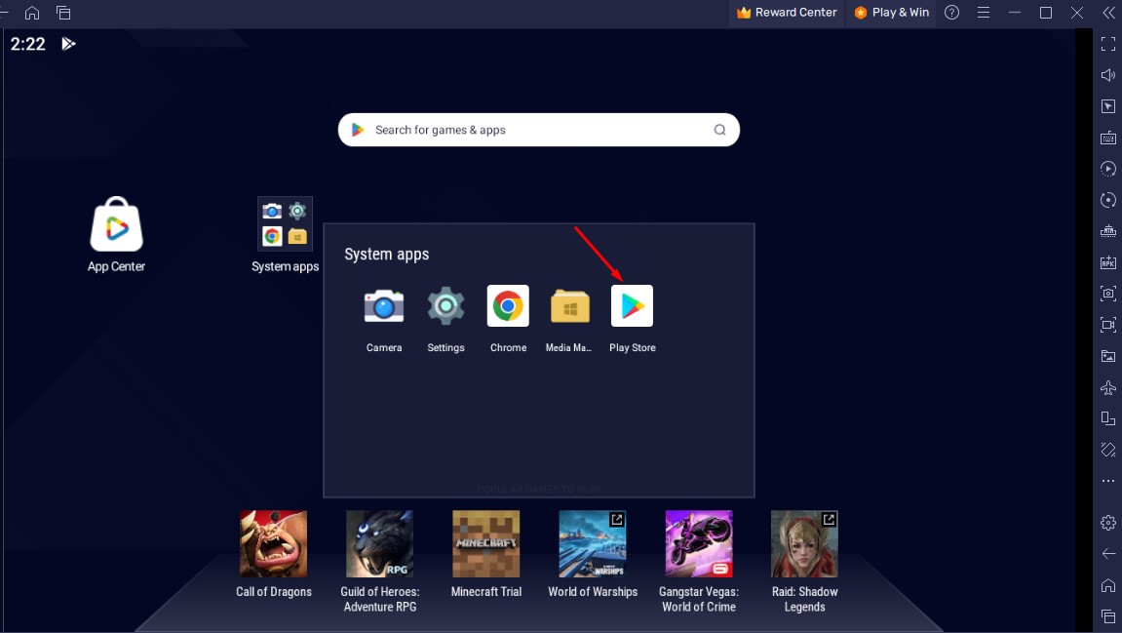The image size is (1122, 633).
Task: Start screen recording from the sidebar
Action: pos(1107,325)
